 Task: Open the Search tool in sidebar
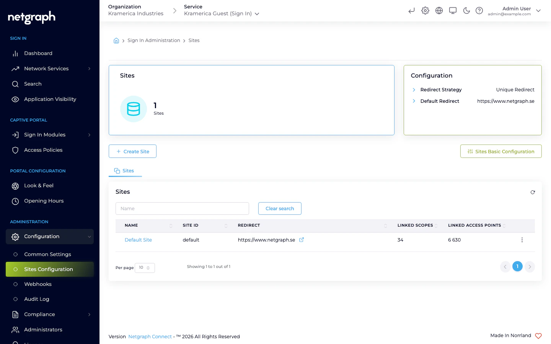point(33,84)
